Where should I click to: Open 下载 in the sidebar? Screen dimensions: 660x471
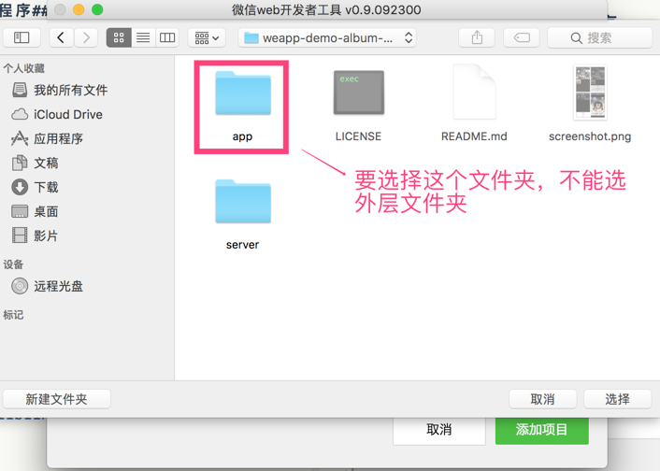coord(35,187)
